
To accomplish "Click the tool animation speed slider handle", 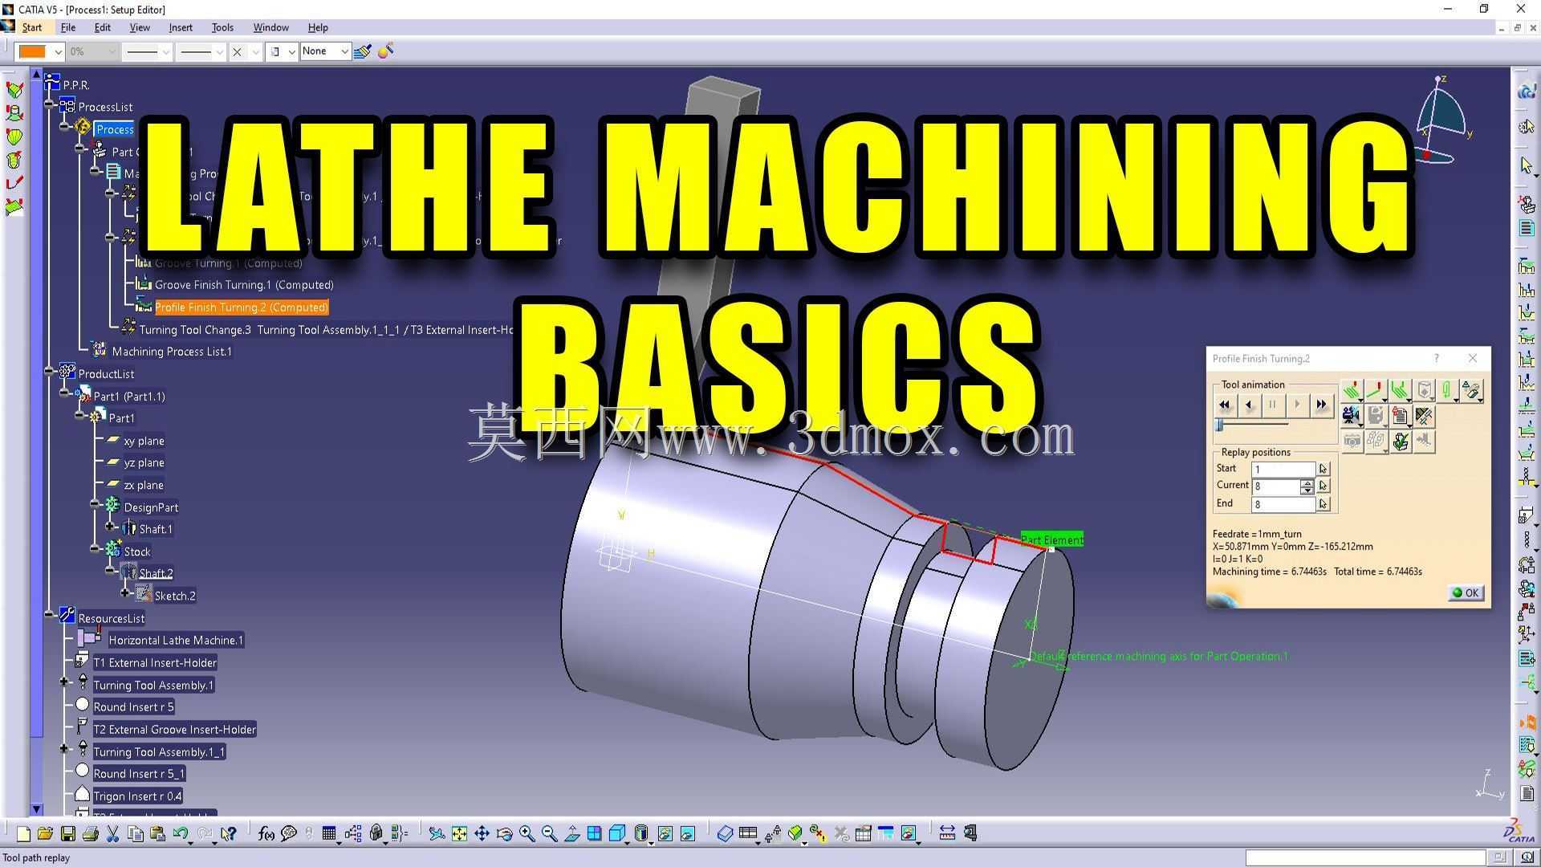I will coord(1219,425).
